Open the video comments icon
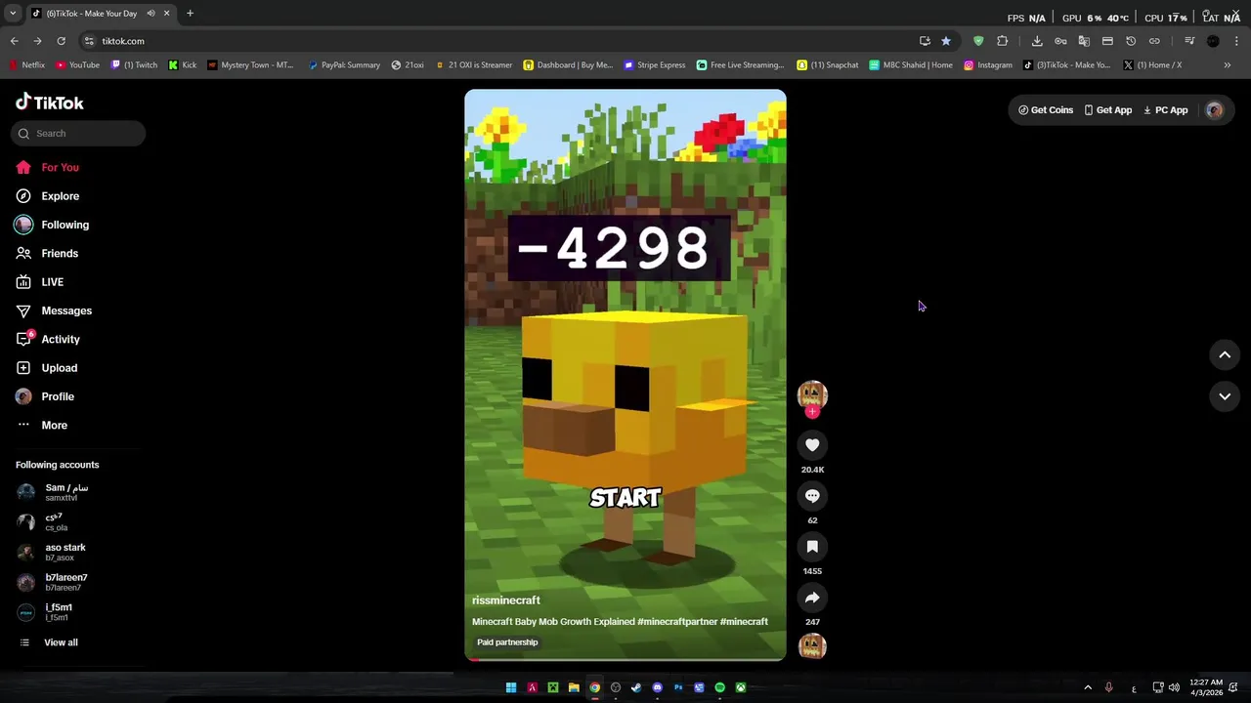1251x703 pixels. (812, 496)
